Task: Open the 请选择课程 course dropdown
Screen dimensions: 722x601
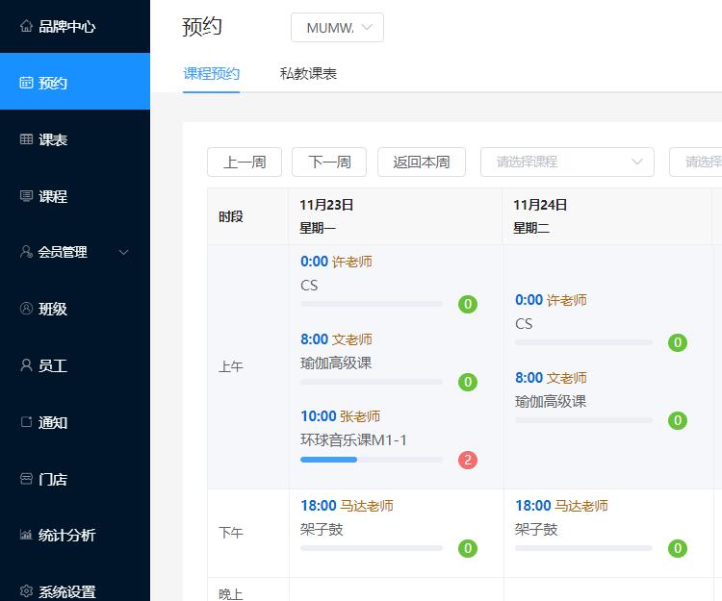Action: [x=567, y=162]
